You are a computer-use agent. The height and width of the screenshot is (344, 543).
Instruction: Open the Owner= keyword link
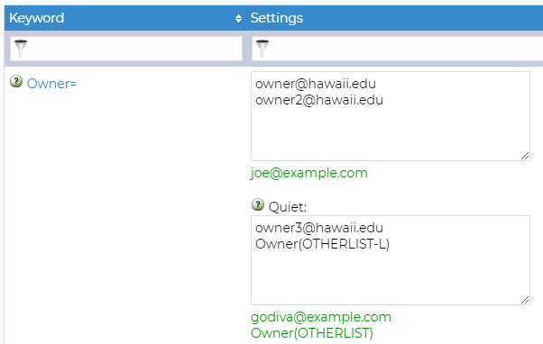coord(52,84)
